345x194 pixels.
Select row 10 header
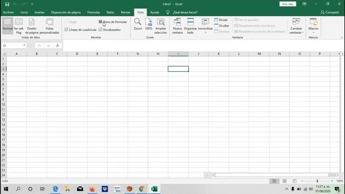[x=3, y=105]
